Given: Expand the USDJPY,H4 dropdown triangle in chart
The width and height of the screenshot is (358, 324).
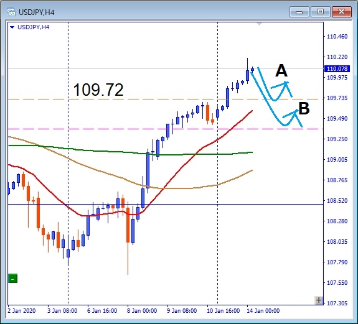Looking at the screenshot, I should click(x=12, y=27).
